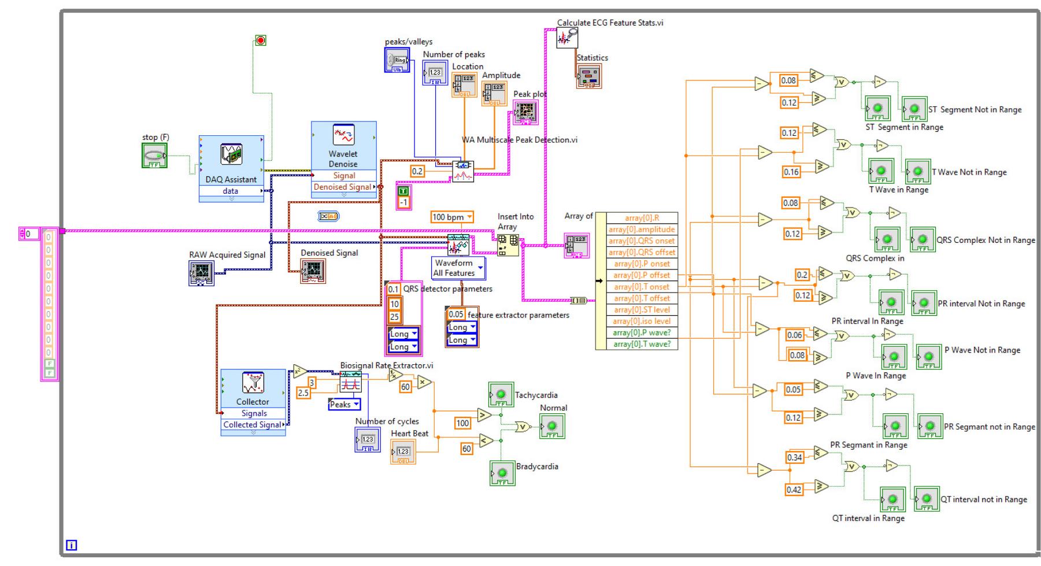Click the 0.34 QT interval lower constant
The width and height of the screenshot is (1041, 566).
795,457
